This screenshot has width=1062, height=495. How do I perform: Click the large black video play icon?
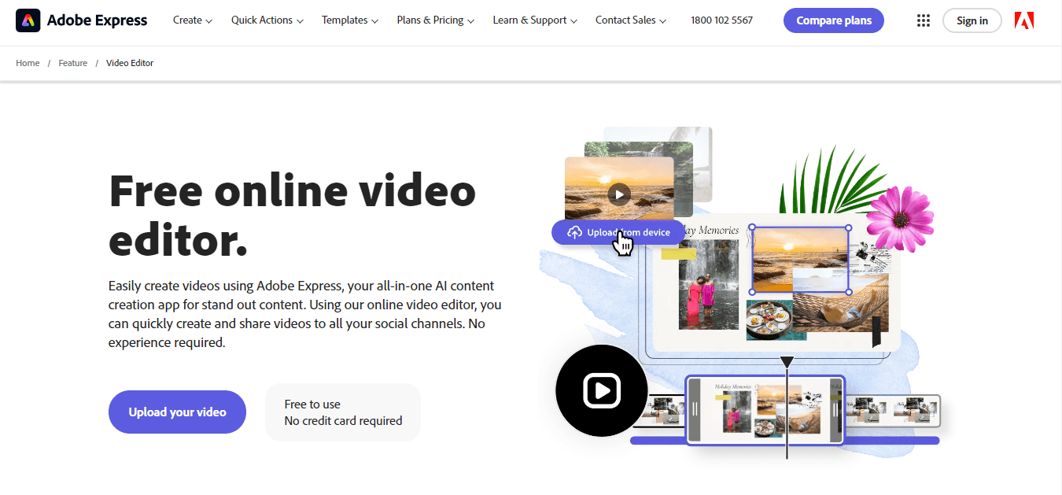click(x=602, y=390)
